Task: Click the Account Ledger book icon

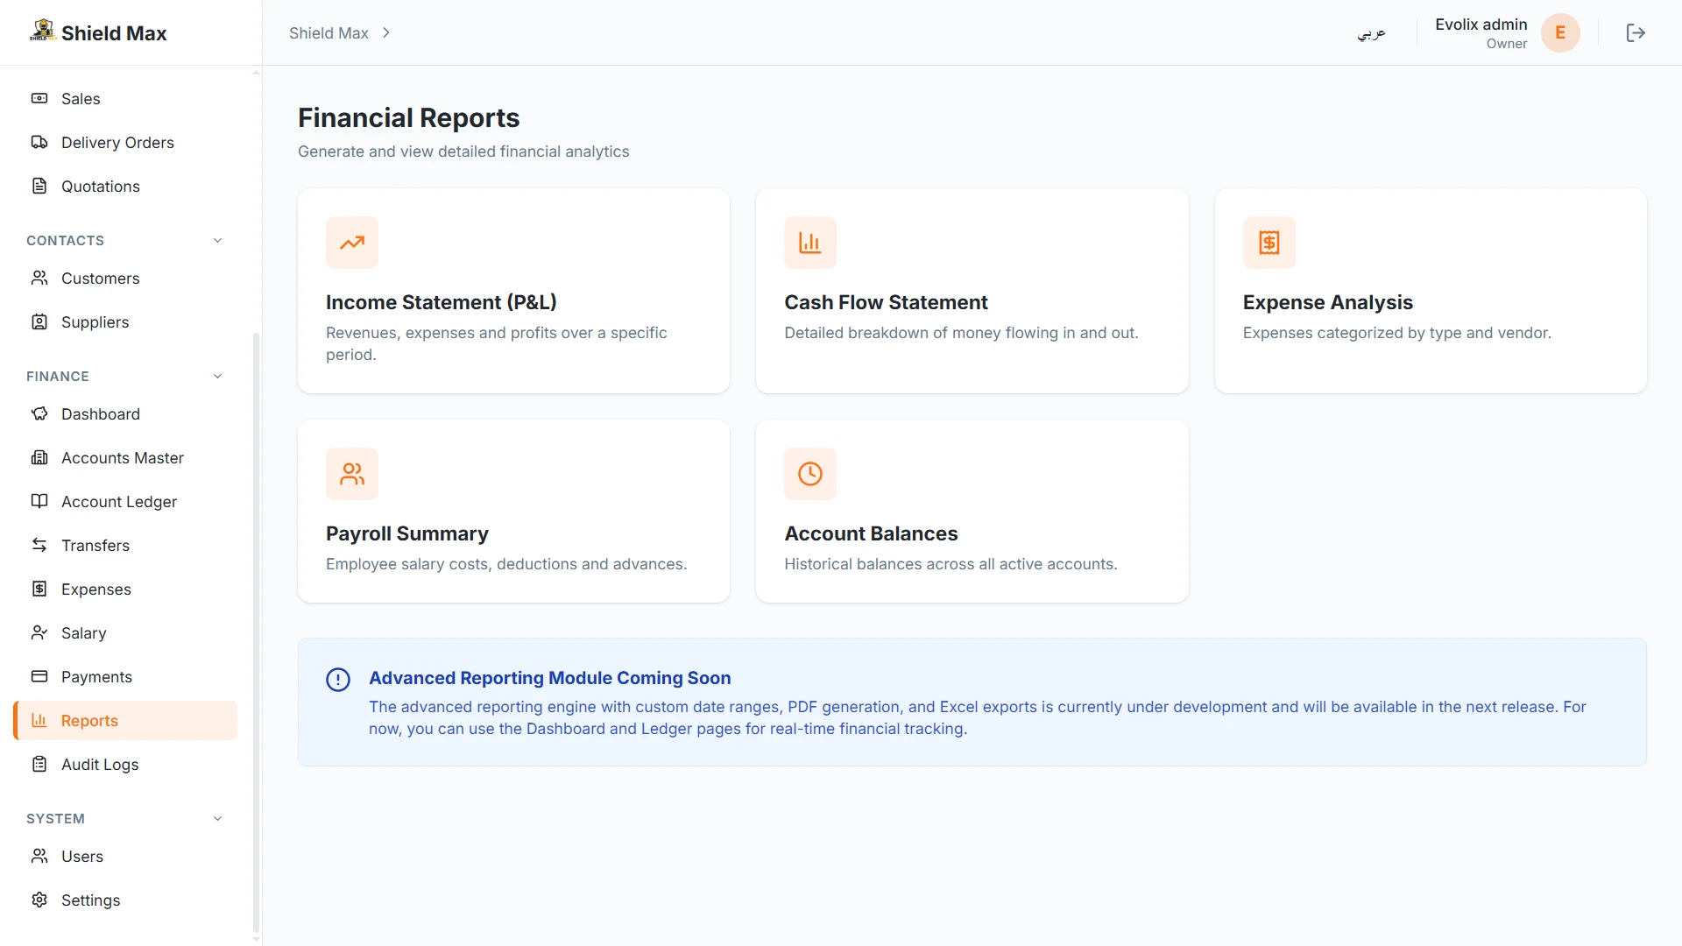Action: (x=39, y=501)
